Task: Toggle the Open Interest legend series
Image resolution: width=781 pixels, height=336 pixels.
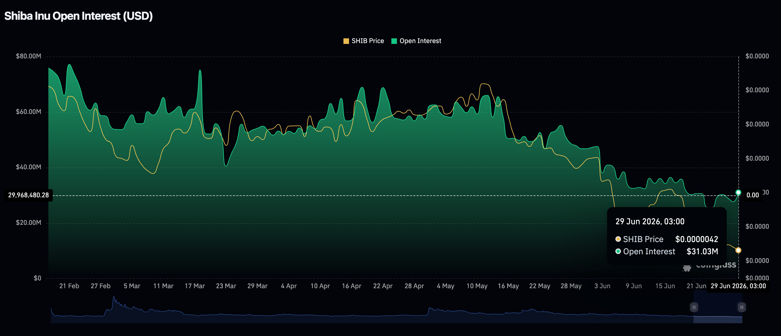Action: [x=416, y=41]
